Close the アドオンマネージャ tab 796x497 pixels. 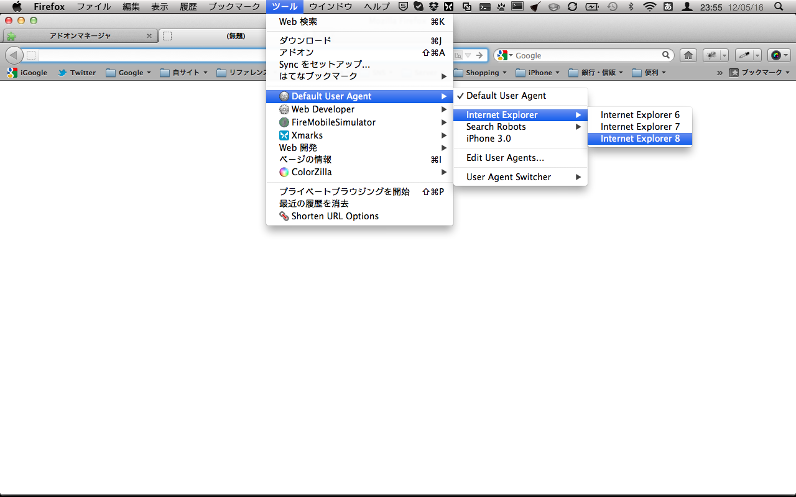coord(149,36)
